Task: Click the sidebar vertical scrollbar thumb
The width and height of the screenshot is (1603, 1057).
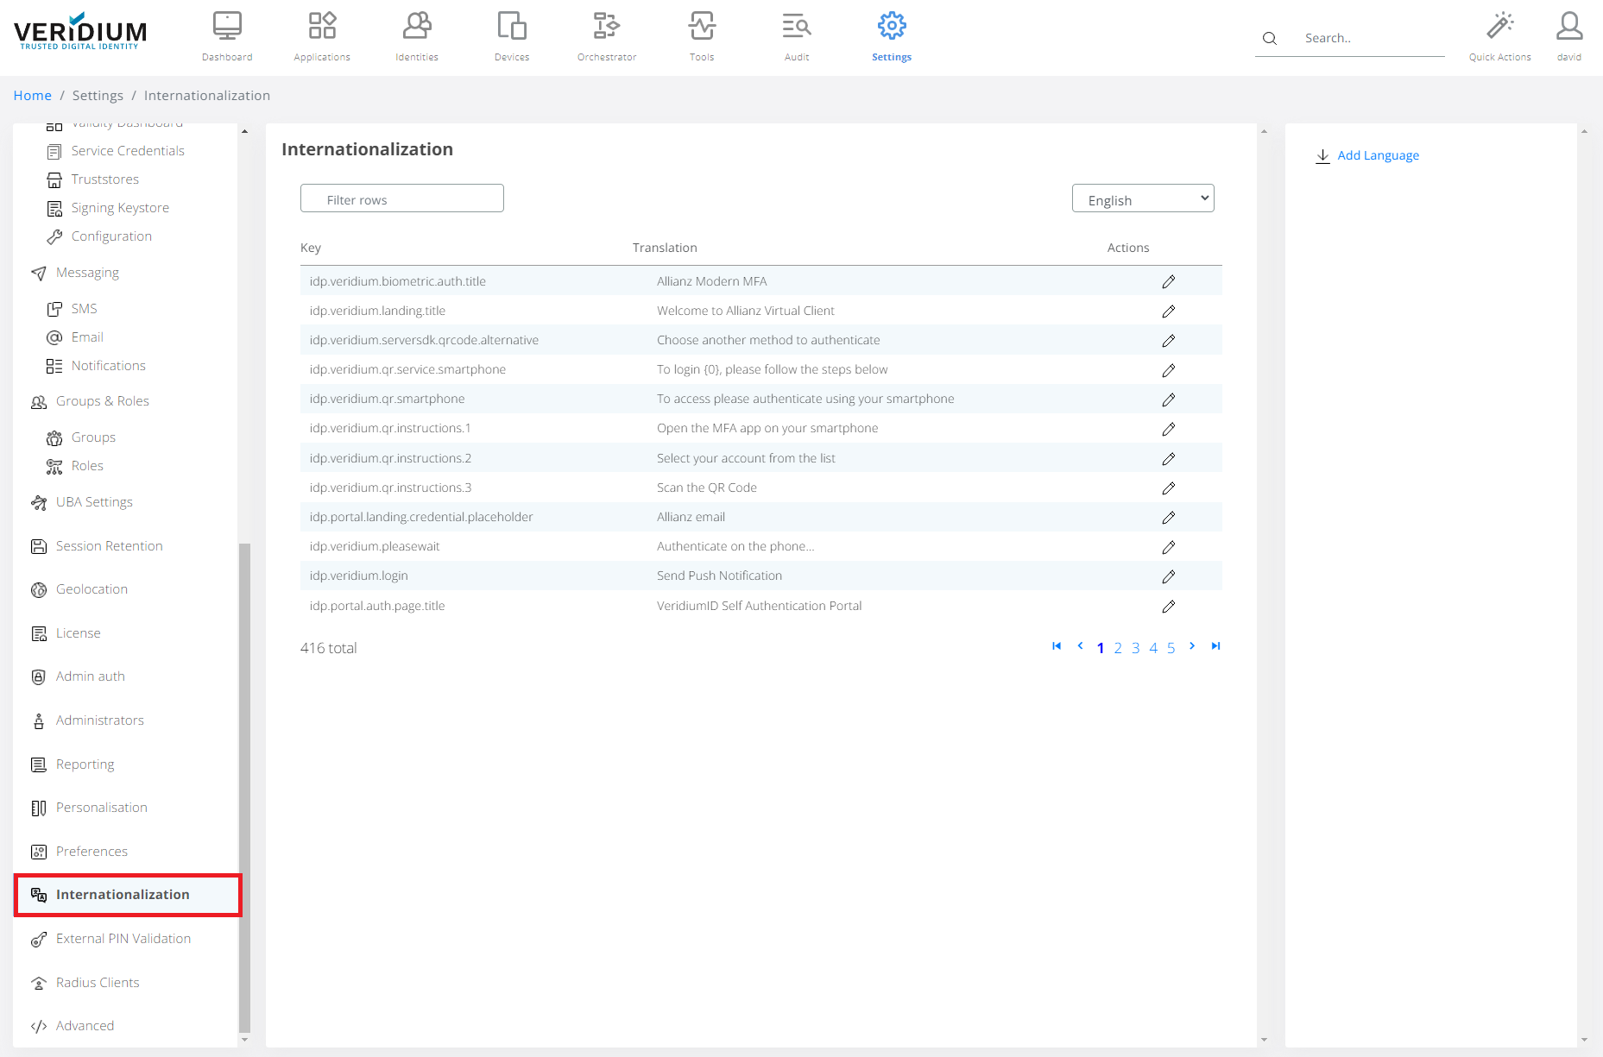Action: pyautogui.click(x=244, y=785)
